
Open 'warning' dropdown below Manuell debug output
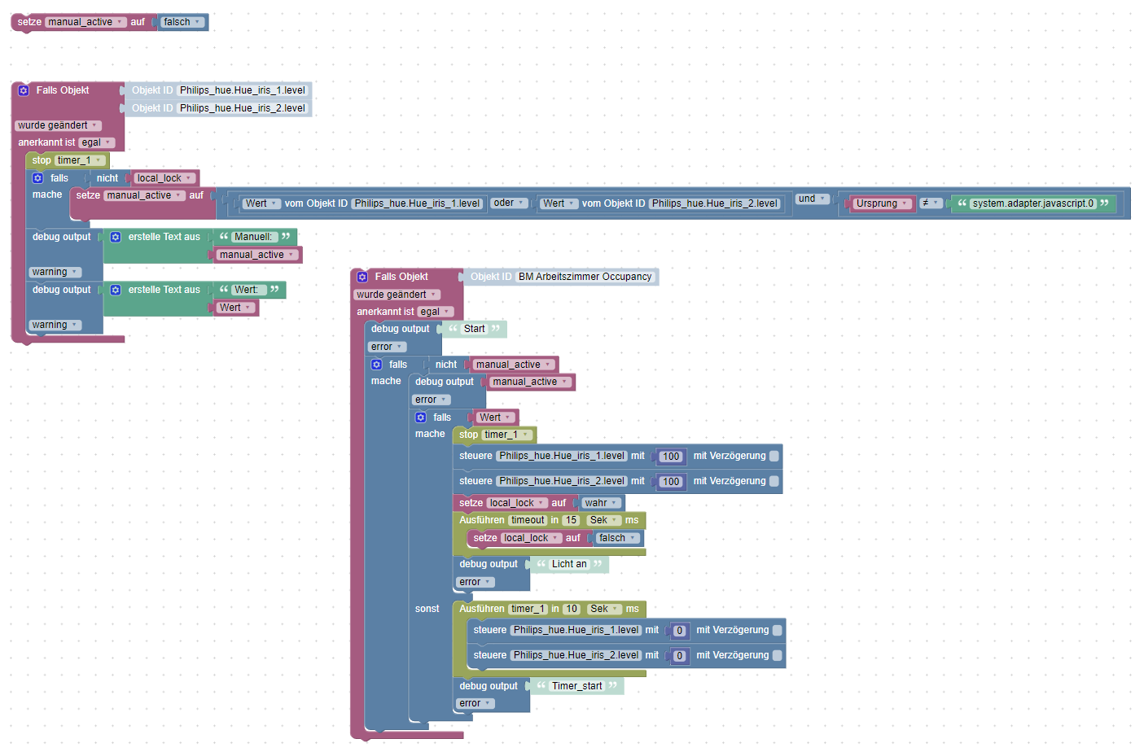pyautogui.click(x=55, y=272)
